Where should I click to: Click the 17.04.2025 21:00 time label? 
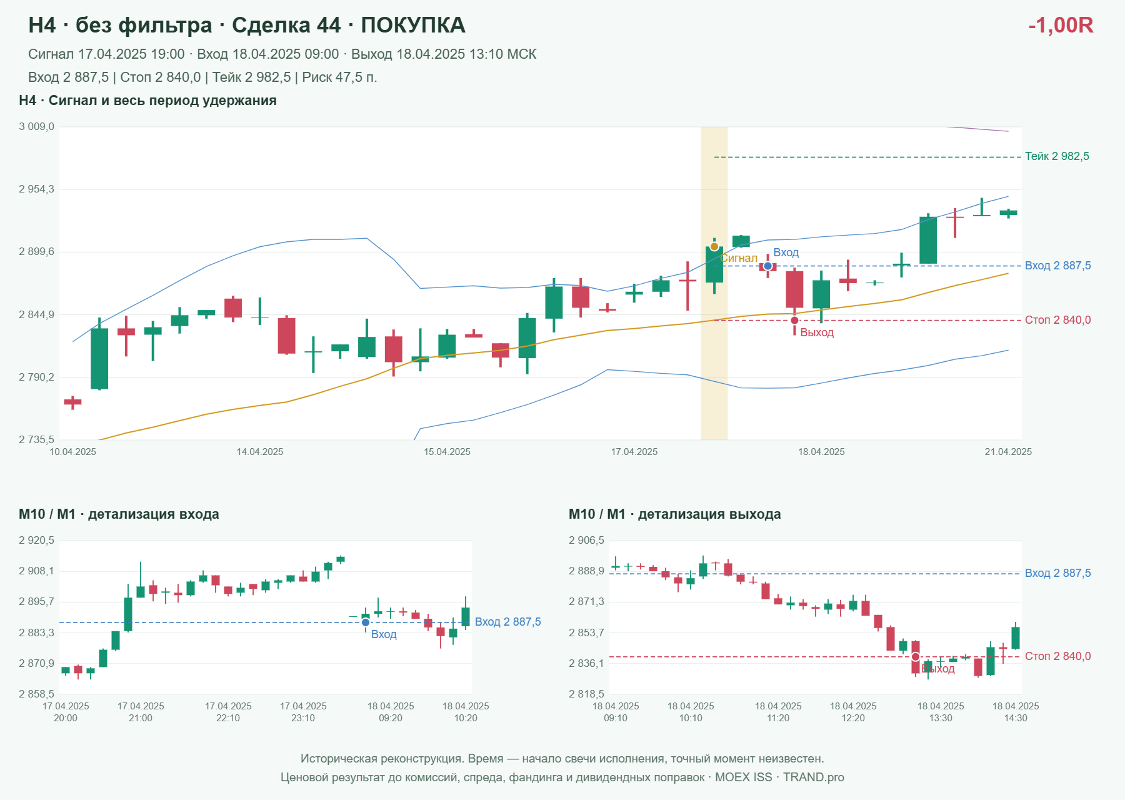141,712
